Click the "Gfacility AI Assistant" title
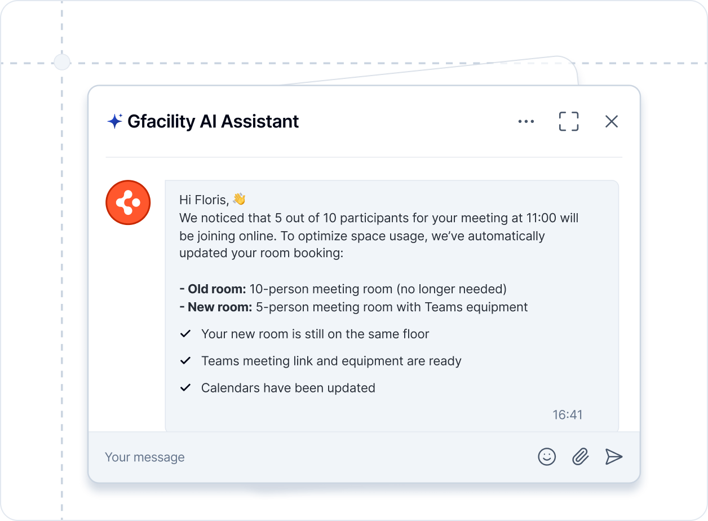This screenshot has height=521, width=708. coord(213,121)
